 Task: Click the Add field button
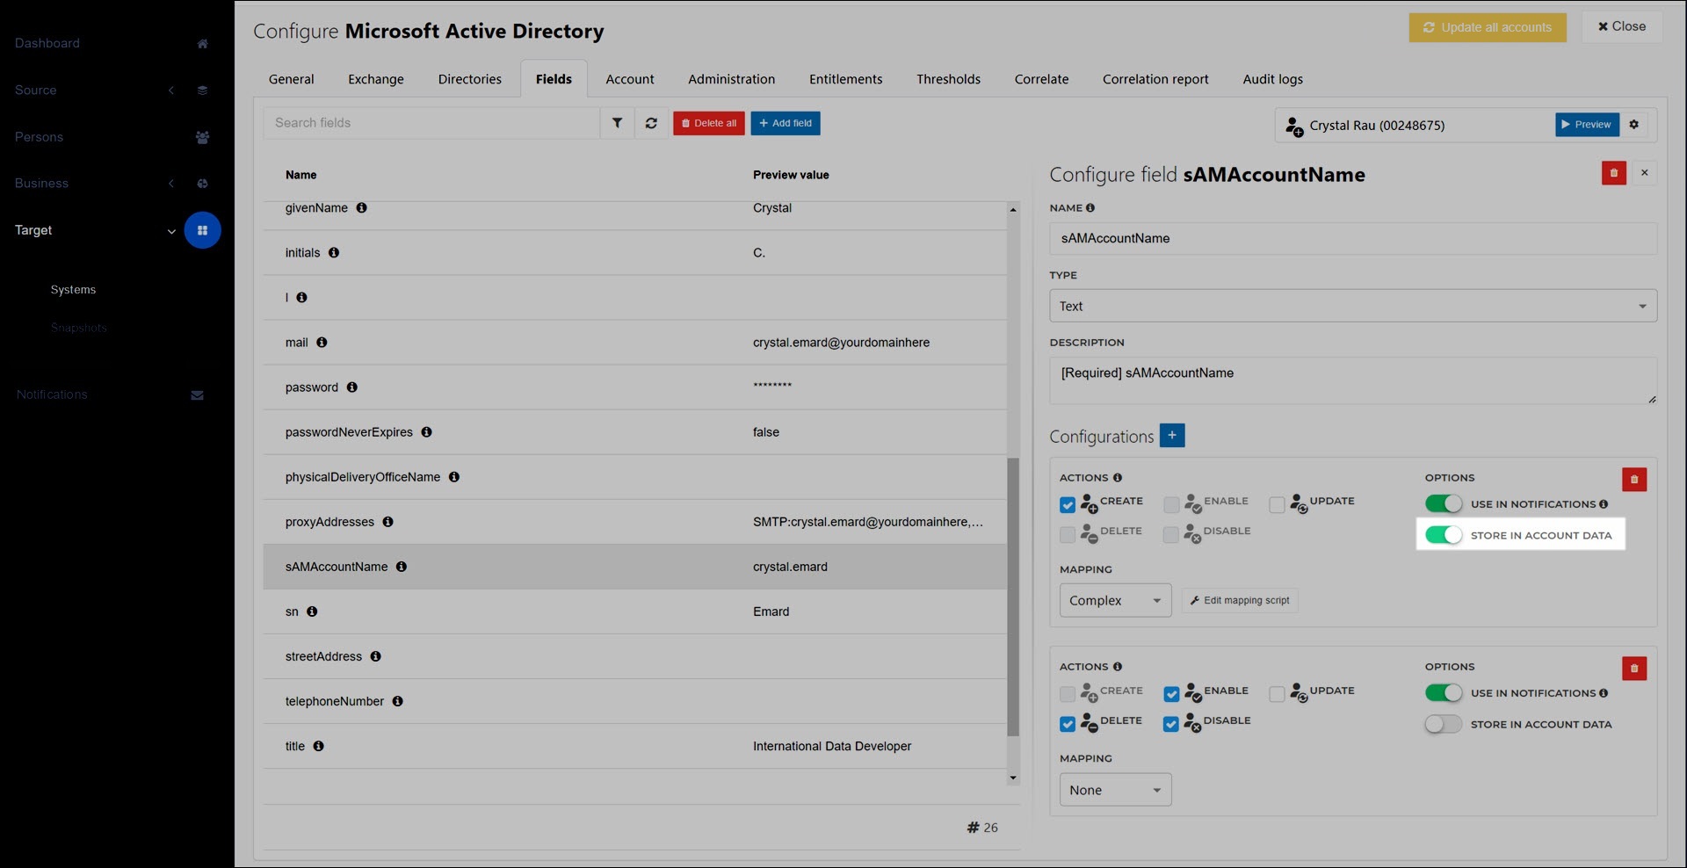pos(786,123)
